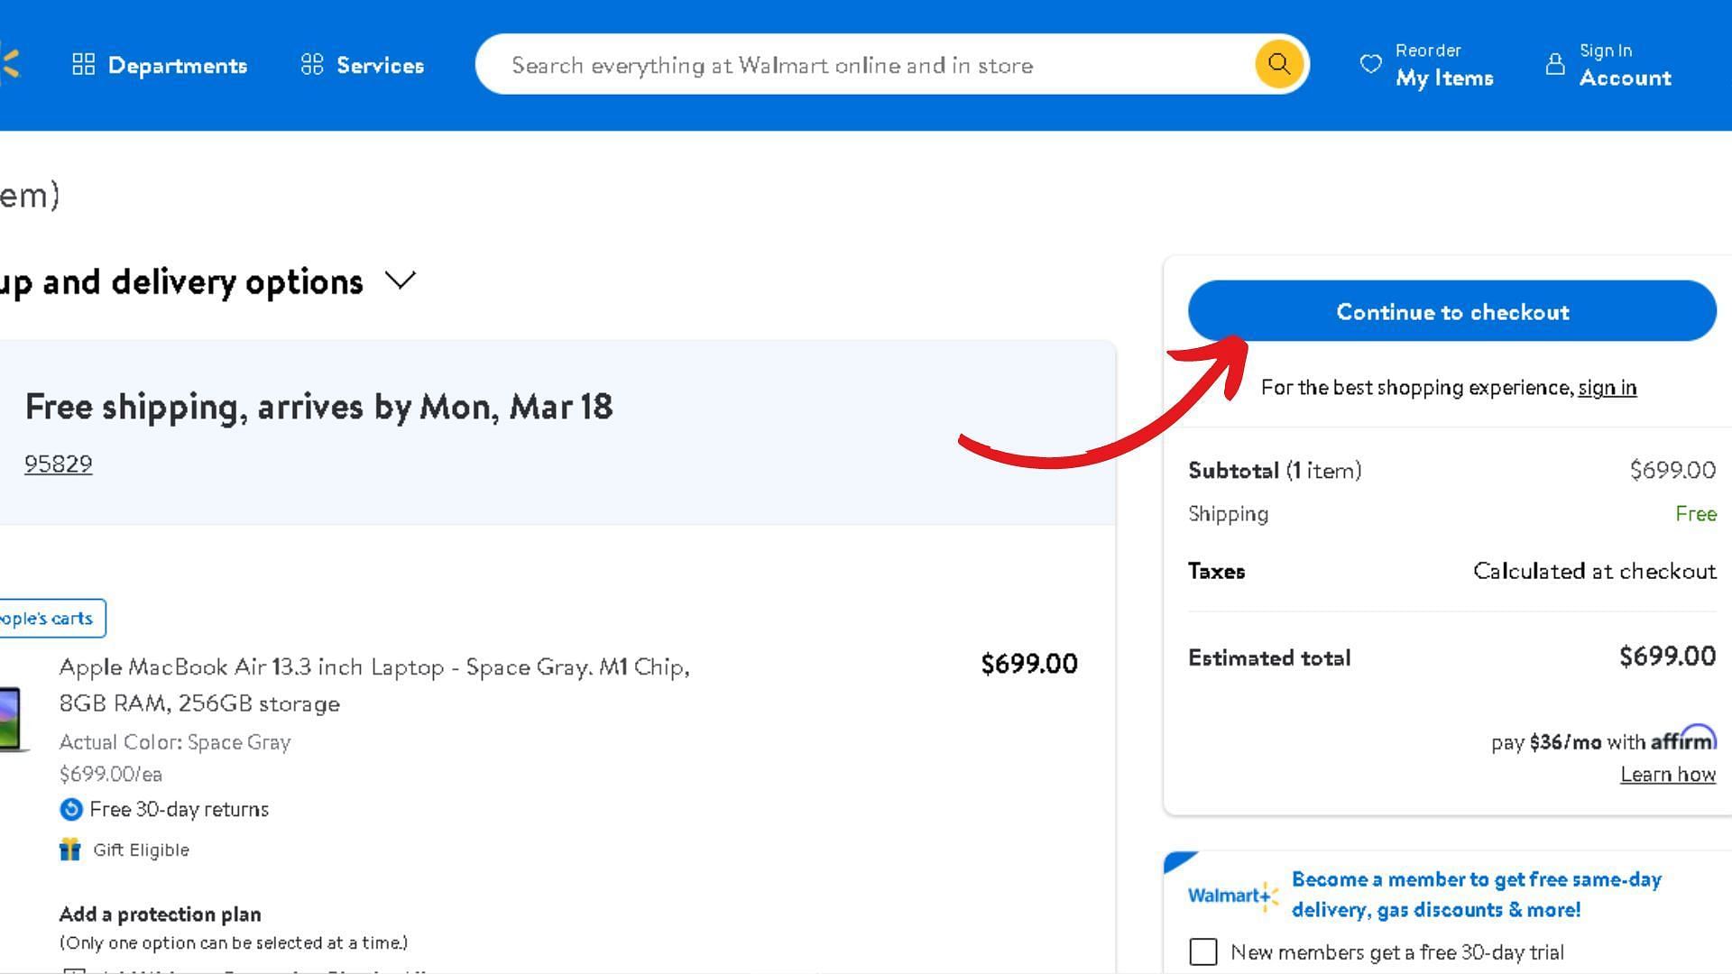The image size is (1732, 974).
Task: Click the Walmart search bar icon
Action: tap(1279, 64)
